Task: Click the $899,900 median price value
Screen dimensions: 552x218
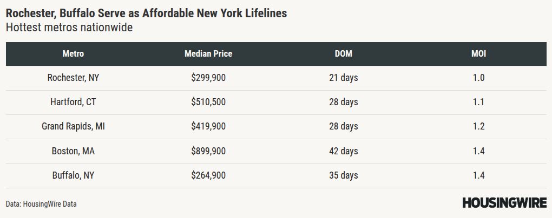Action: click(x=208, y=151)
